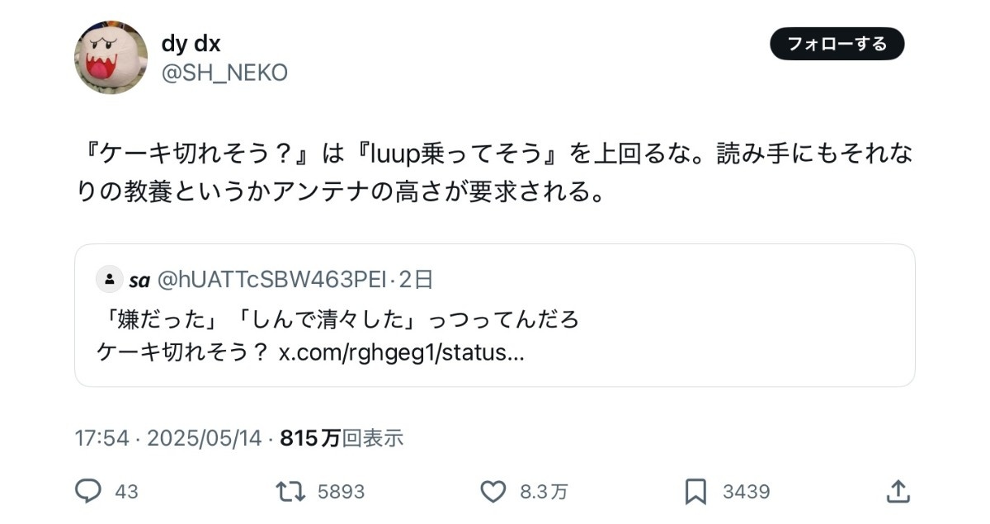Screen dimensions: 990x524
Task: Click the 8.3万 likes count
Action: point(543,492)
